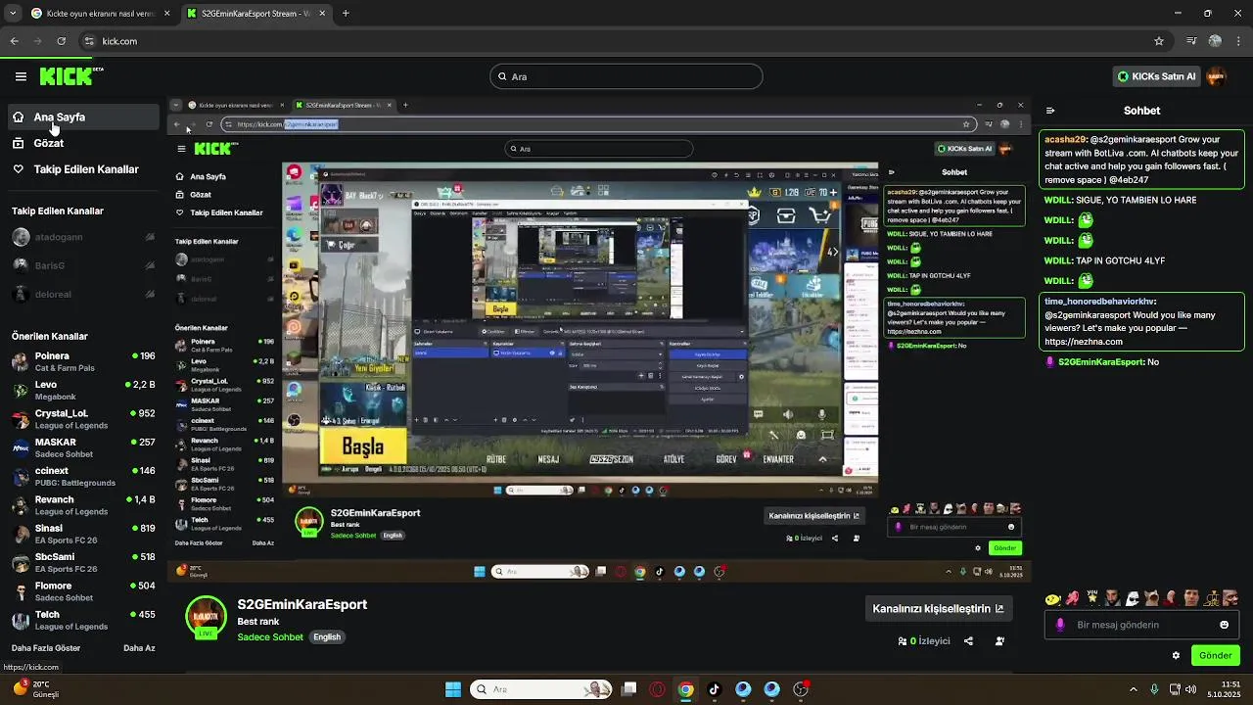The height and width of the screenshot is (705, 1253).
Task: Open SbcSami channel in sidebar
Action: point(83,562)
